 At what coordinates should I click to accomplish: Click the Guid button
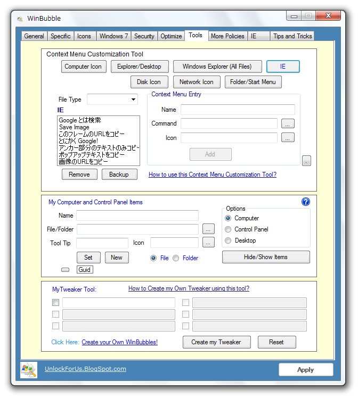[x=85, y=270]
